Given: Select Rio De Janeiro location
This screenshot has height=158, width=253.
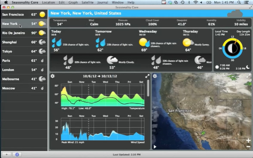Looking at the screenshot, I should click(x=24, y=33).
